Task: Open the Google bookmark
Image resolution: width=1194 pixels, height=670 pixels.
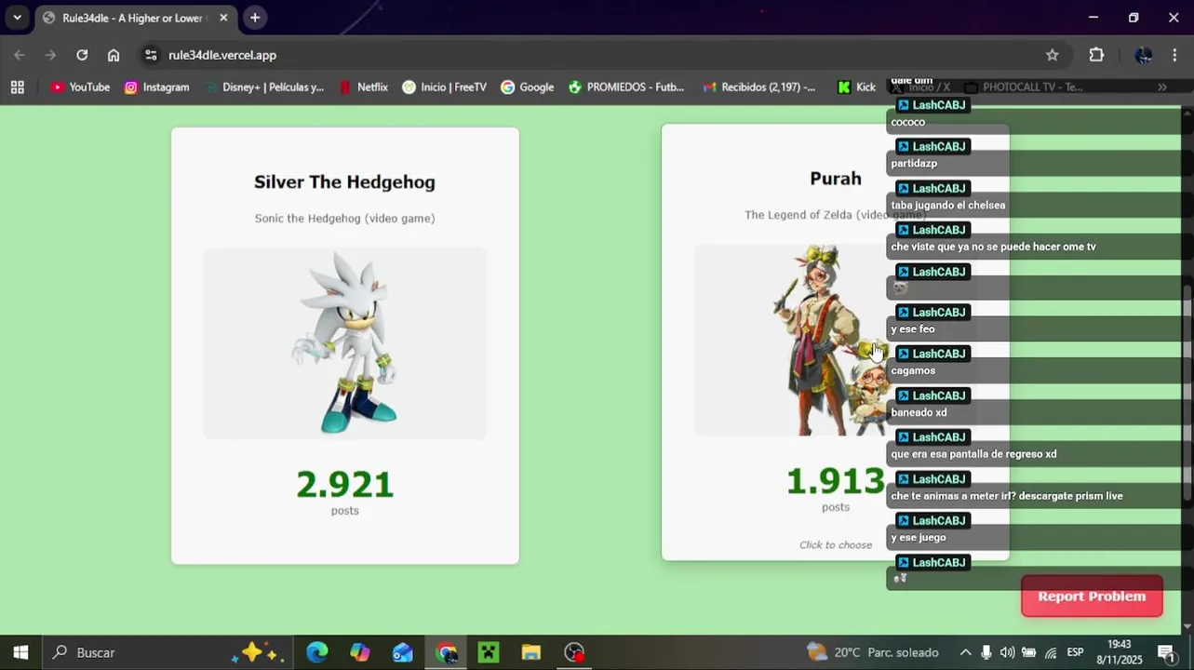Action: coord(527,87)
